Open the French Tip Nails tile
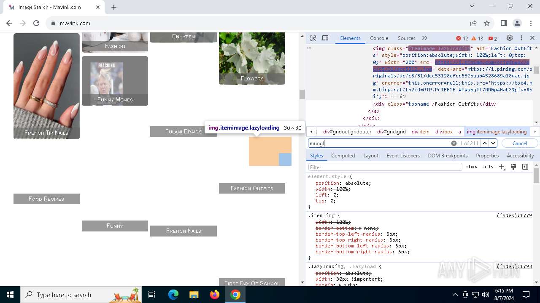Image resolution: width=540 pixels, height=303 pixels. [x=46, y=86]
